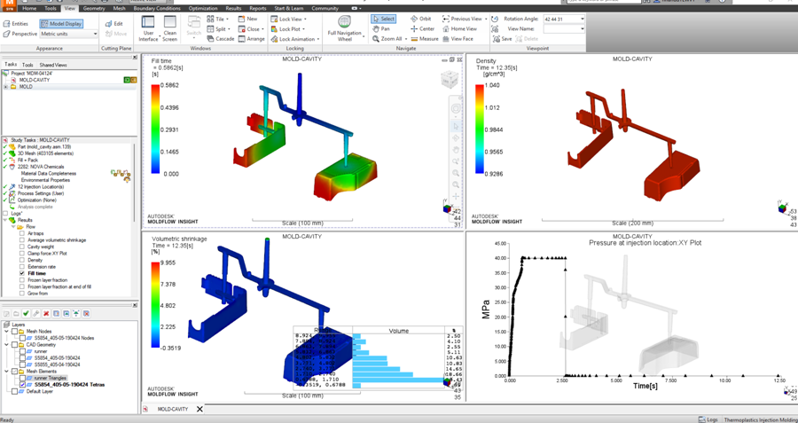Open the Boundary Conditions ribbon tab
Screen dimensions: 798x423
155,8
